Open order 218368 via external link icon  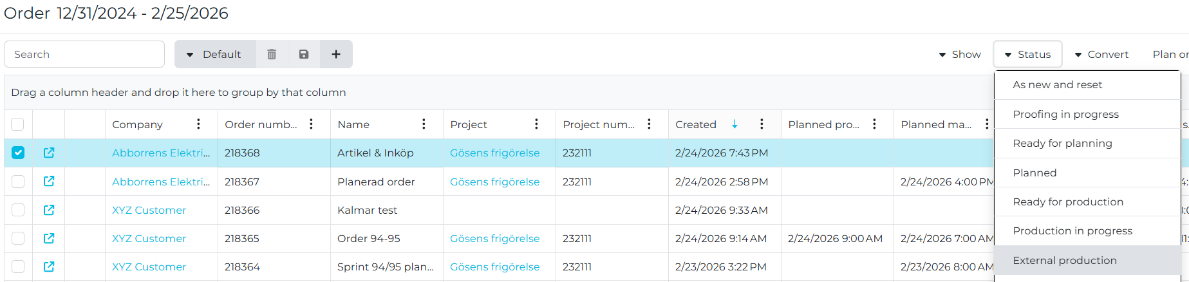49,153
